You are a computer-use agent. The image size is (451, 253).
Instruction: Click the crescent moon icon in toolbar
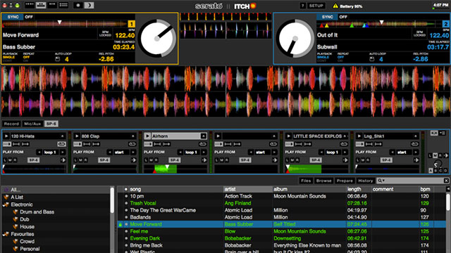pyautogui.click(x=89, y=6)
